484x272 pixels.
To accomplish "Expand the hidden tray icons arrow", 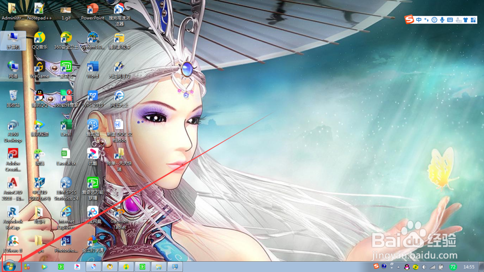I will click(x=398, y=267).
